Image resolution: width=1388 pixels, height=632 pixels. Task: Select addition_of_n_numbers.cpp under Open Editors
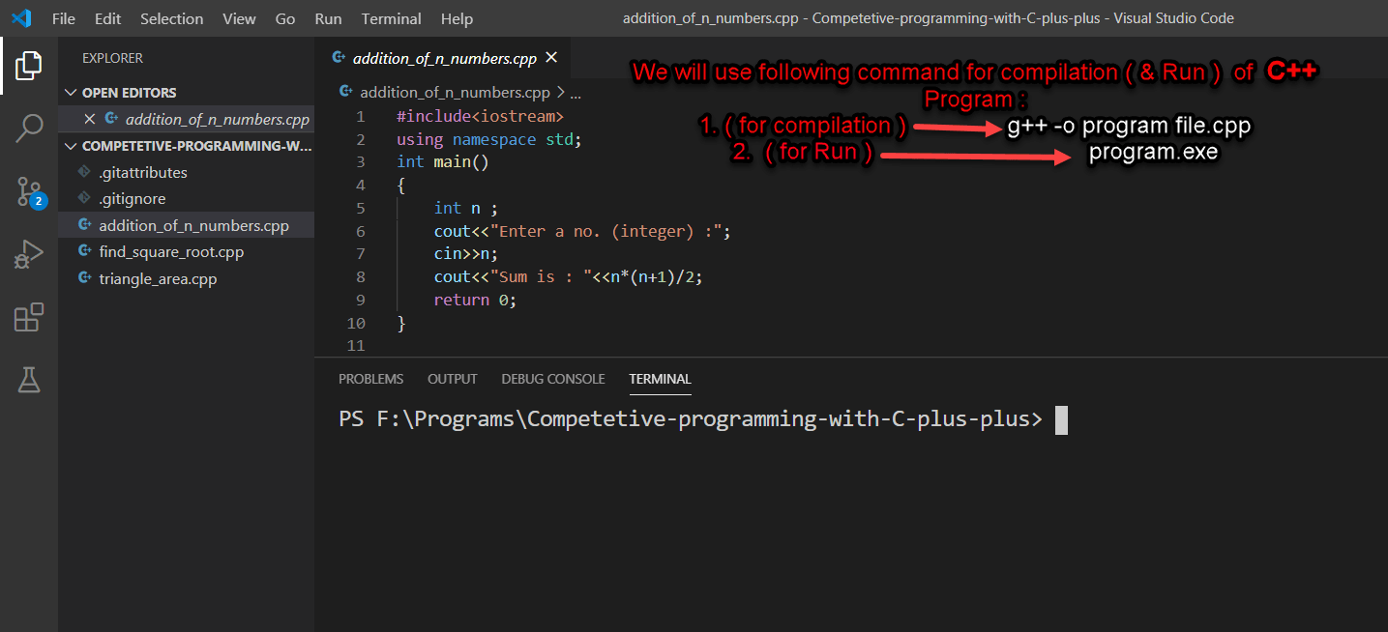point(218,119)
